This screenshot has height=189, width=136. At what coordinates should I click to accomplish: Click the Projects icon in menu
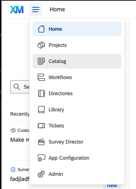(x=41, y=45)
